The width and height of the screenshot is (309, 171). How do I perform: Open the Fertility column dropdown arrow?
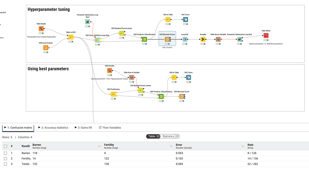[171, 146]
